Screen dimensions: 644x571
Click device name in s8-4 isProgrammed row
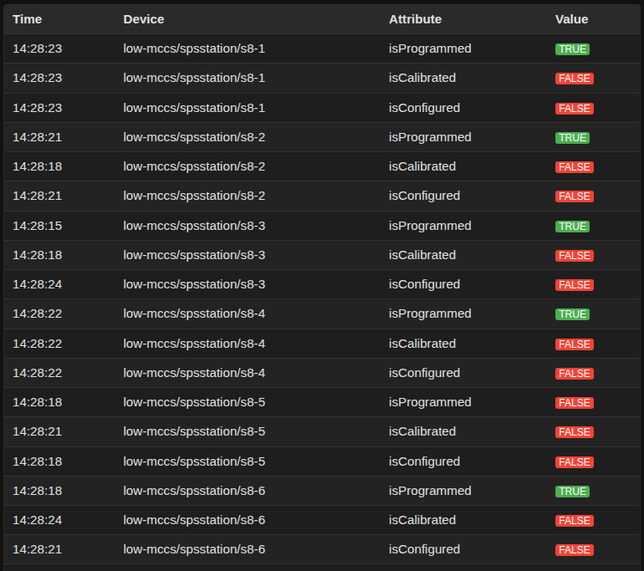click(x=194, y=314)
